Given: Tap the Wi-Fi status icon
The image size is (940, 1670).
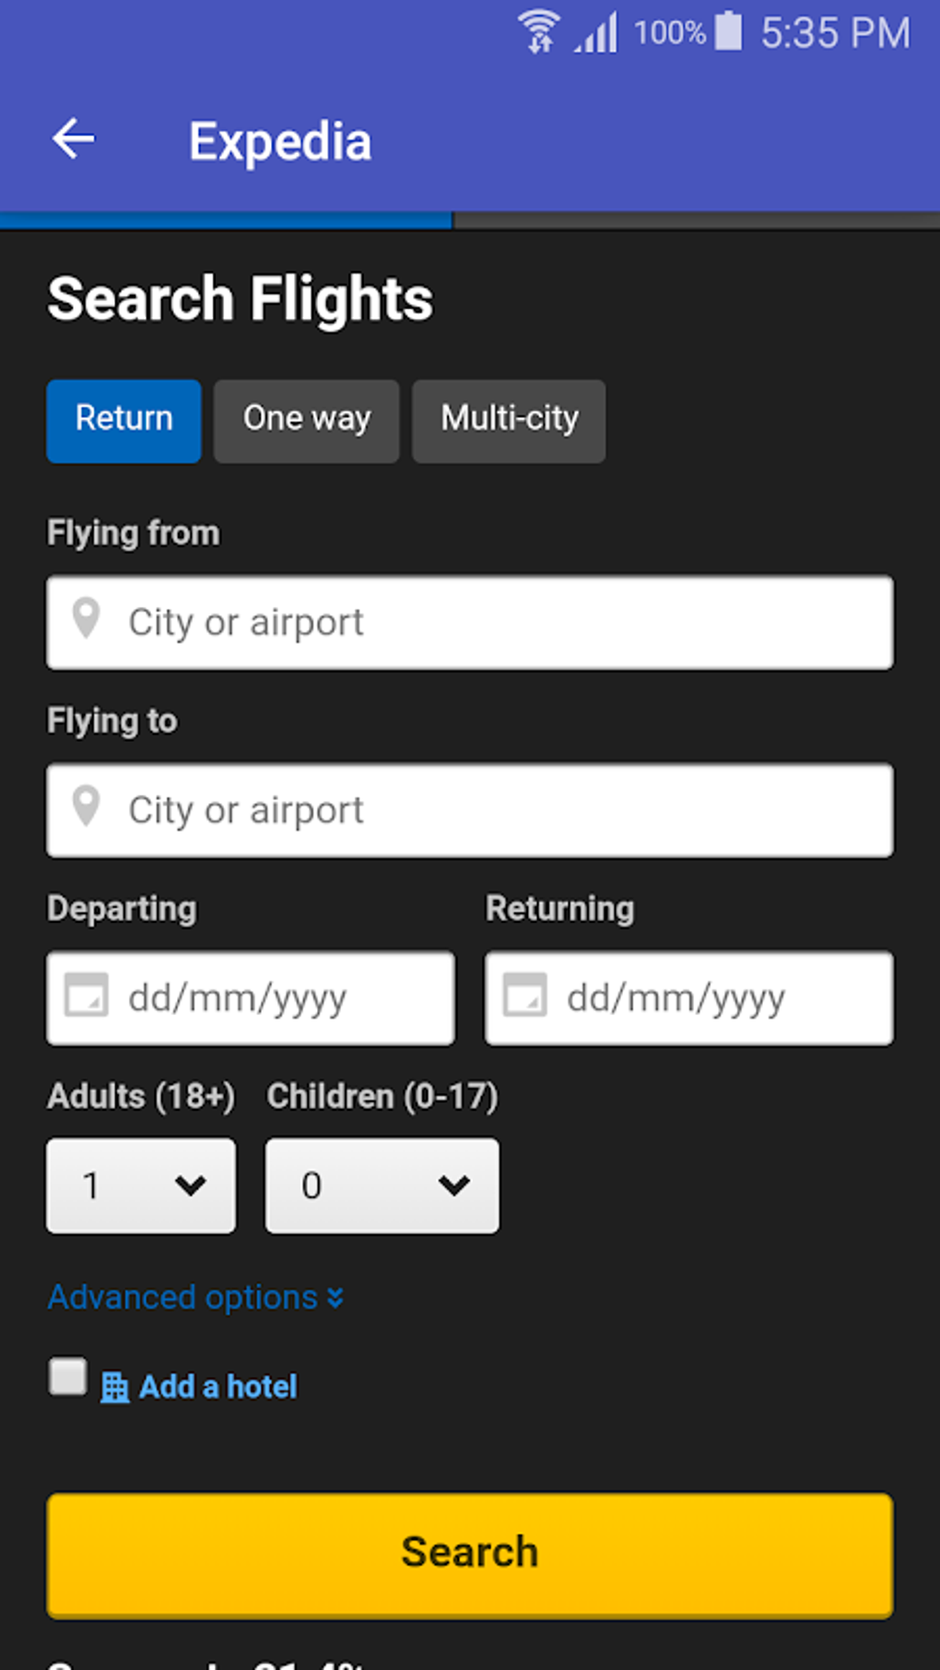Looking at the screenshot, I should point(539,32).
